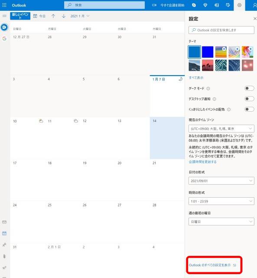This screenshot has width=257, height=278.
Task: Create event with 新しいイベント button
Action: tap(20, 16)
